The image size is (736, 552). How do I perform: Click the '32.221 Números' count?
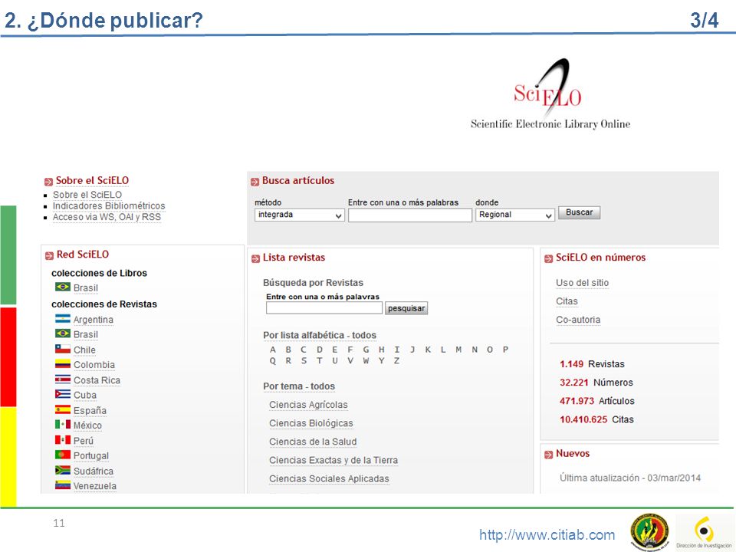point(596,383)
